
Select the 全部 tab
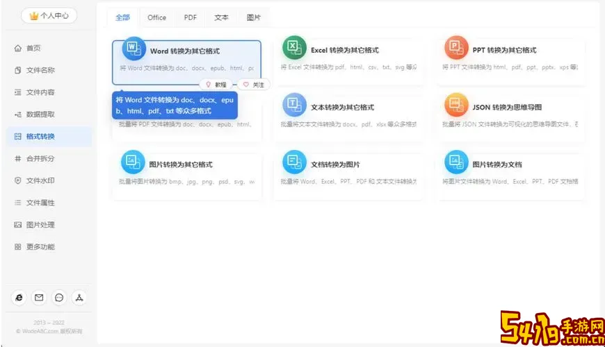(122, 17)
